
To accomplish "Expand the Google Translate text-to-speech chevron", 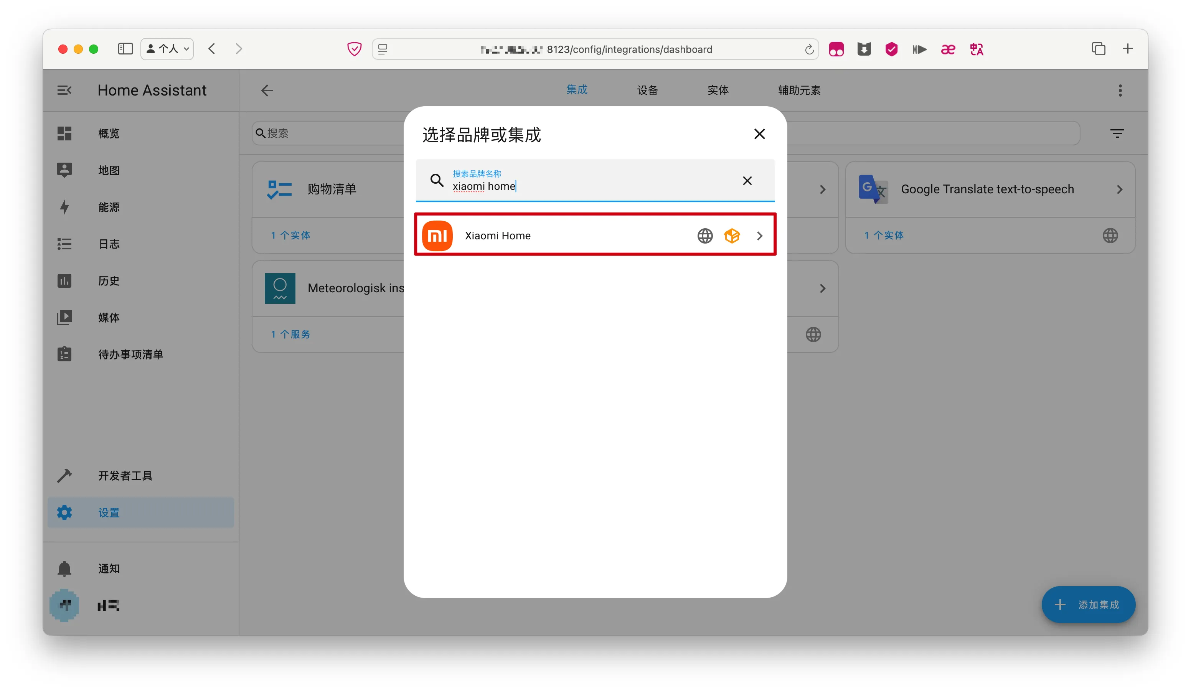I will [1120, 189].
